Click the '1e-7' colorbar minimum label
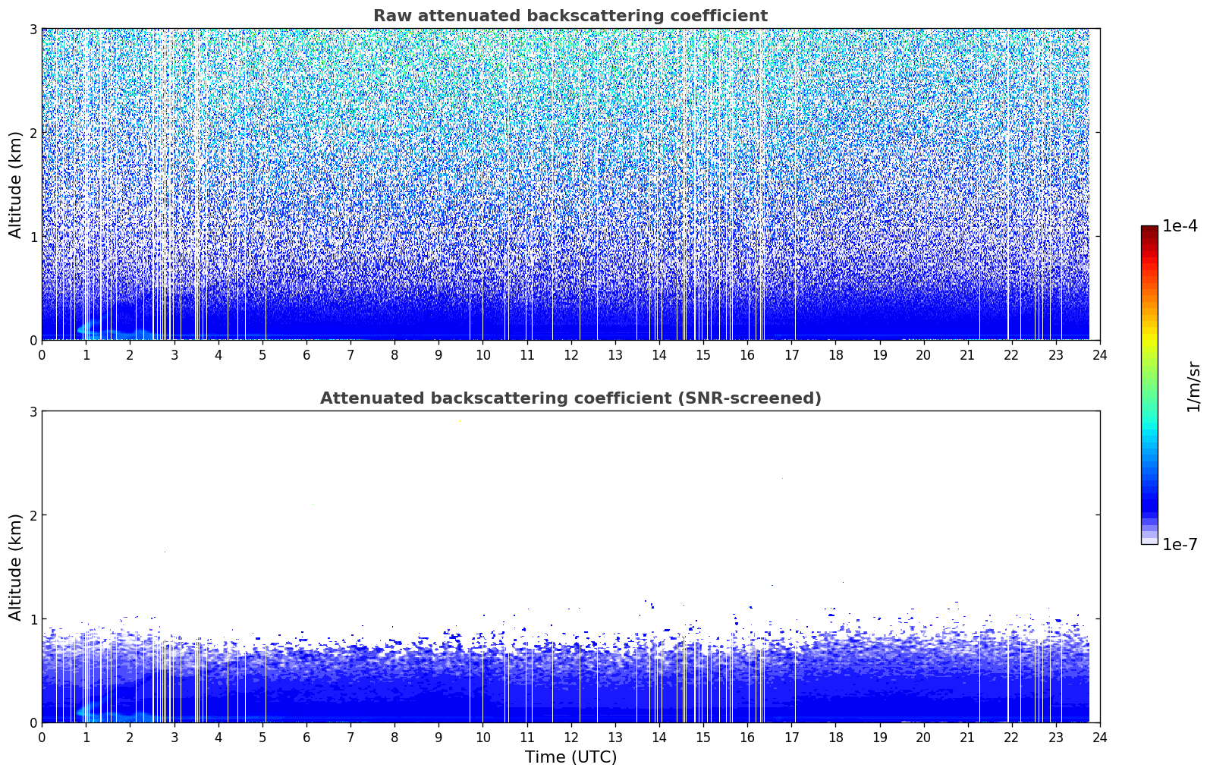This screenshot has width=1210, height=774. [1180, 545]
